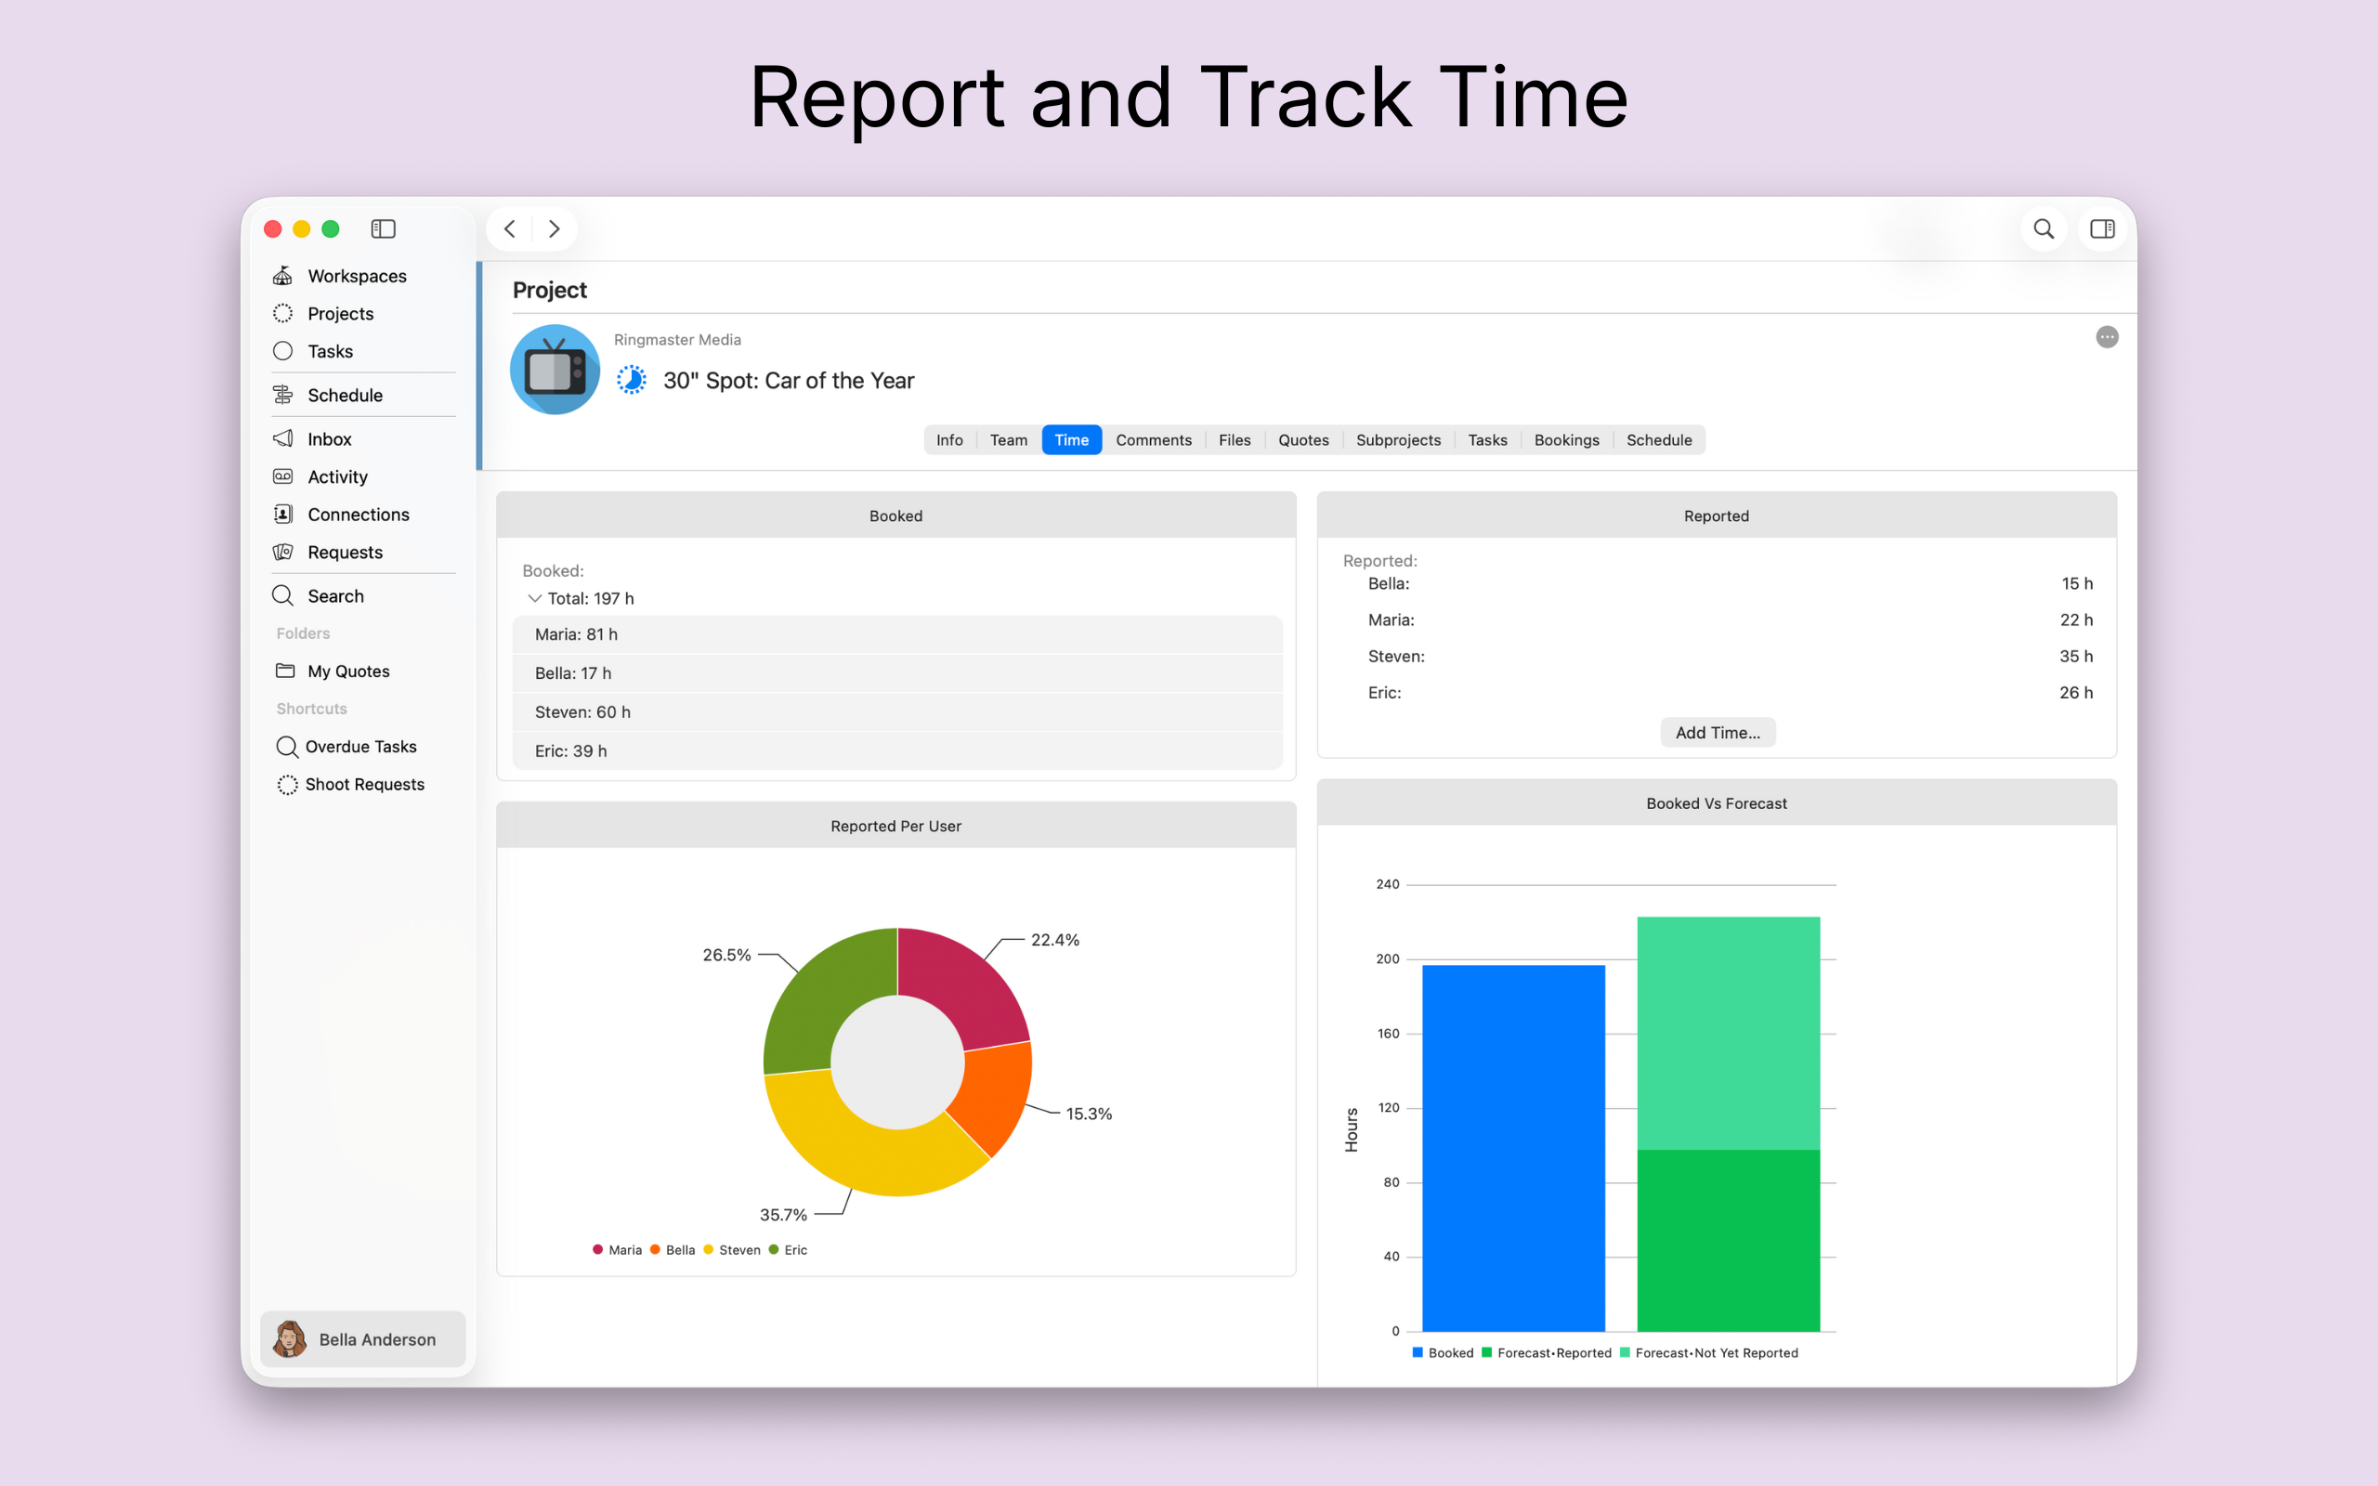2378x1486 pixels.
Task: Navigate back with the left arrow
Action: coord(510,229)
